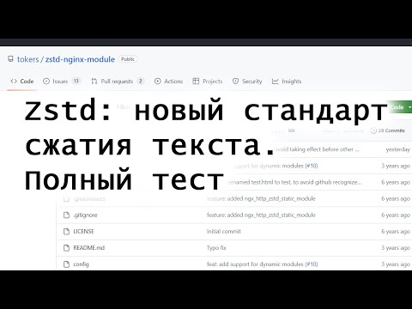This screenshot has width=412, height=309.
Task: Open the Issues tab
Action: coord(62,82)
